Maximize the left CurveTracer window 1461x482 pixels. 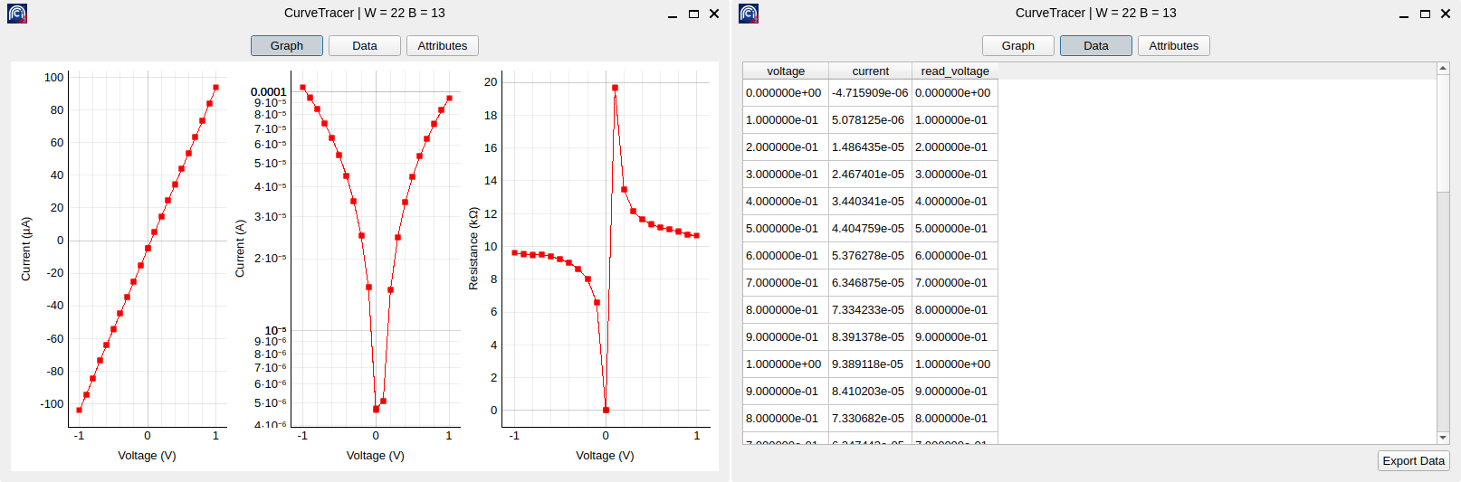(693, 14)
